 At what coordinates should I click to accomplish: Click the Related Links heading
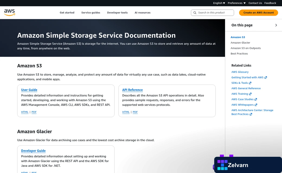pos(241,65)
